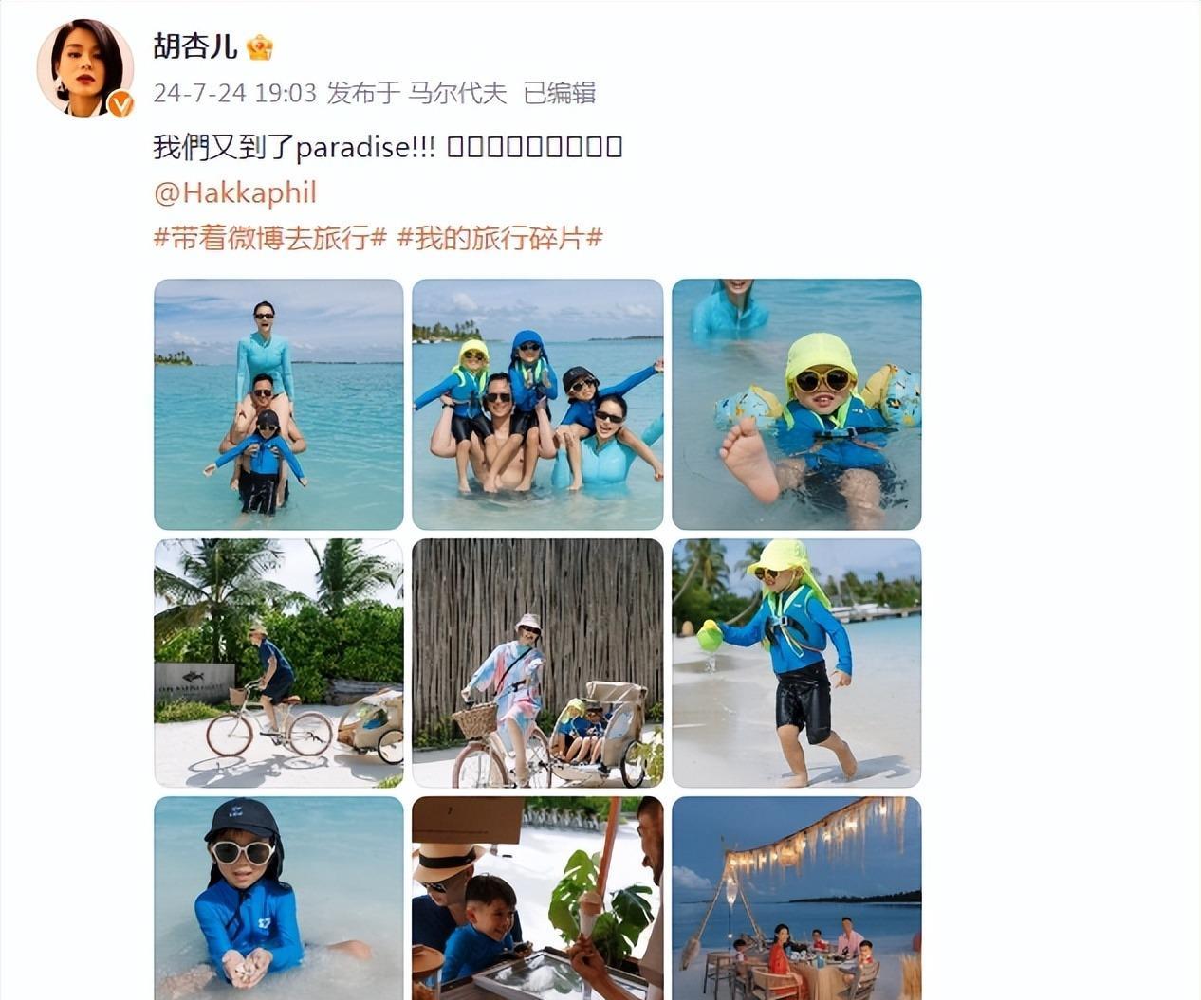Screen dimensions: 1201x1000
Task: Open photo of toddler with arm floaties
Action: tap(797, 404)
